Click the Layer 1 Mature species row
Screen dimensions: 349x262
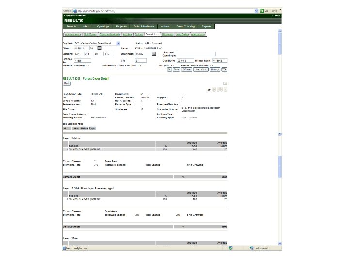pyautogui.click(x=145, y=149)
